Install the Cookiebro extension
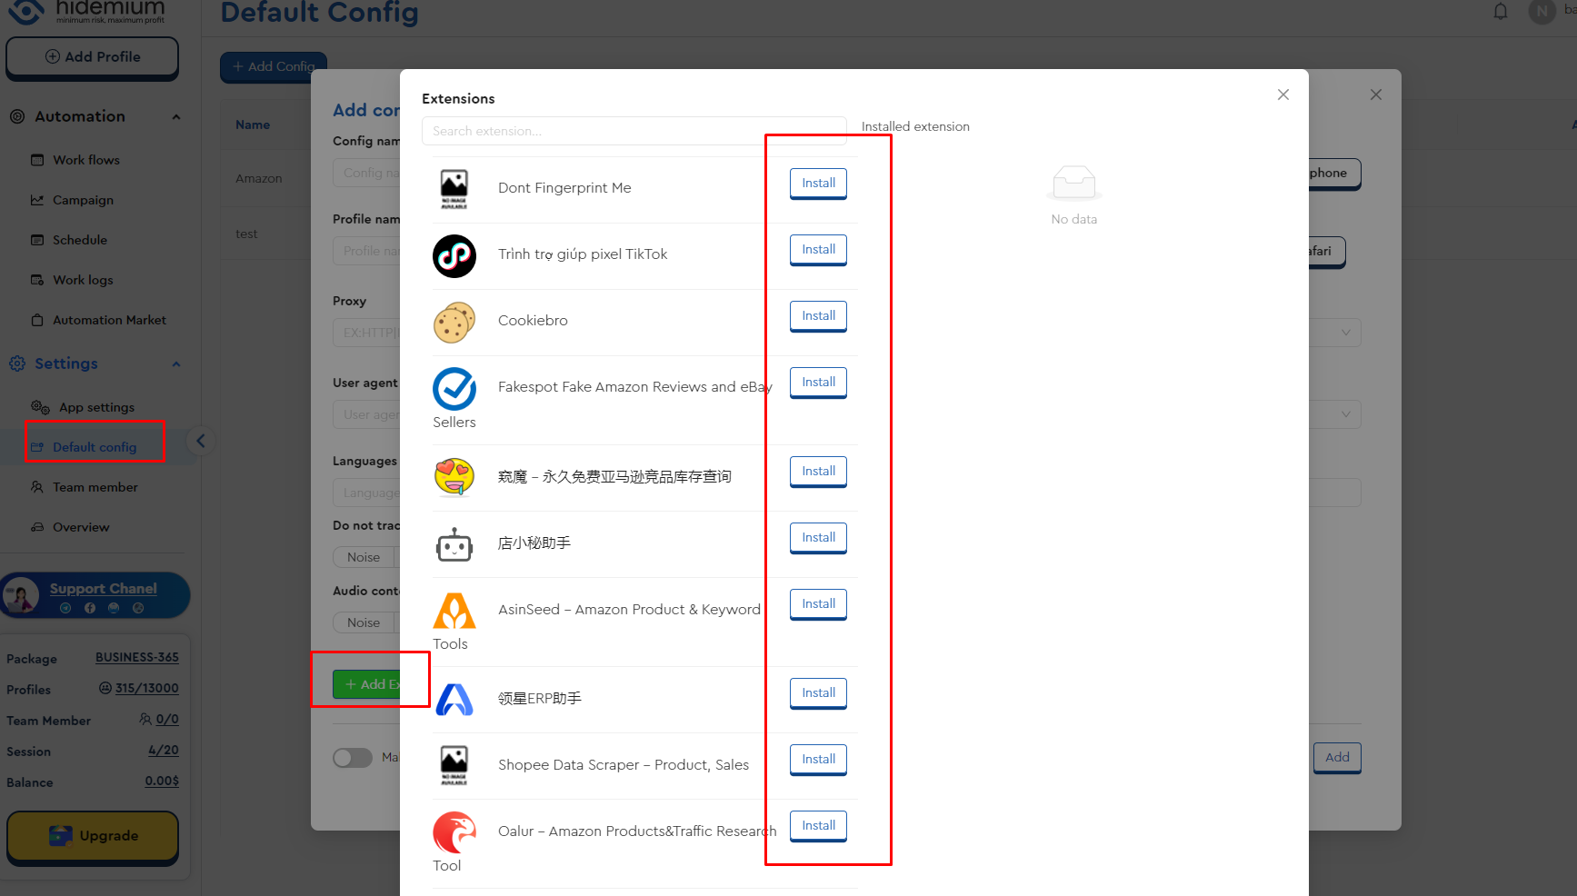The height and width of the screenshot is (896, 1577). (818, 316)
